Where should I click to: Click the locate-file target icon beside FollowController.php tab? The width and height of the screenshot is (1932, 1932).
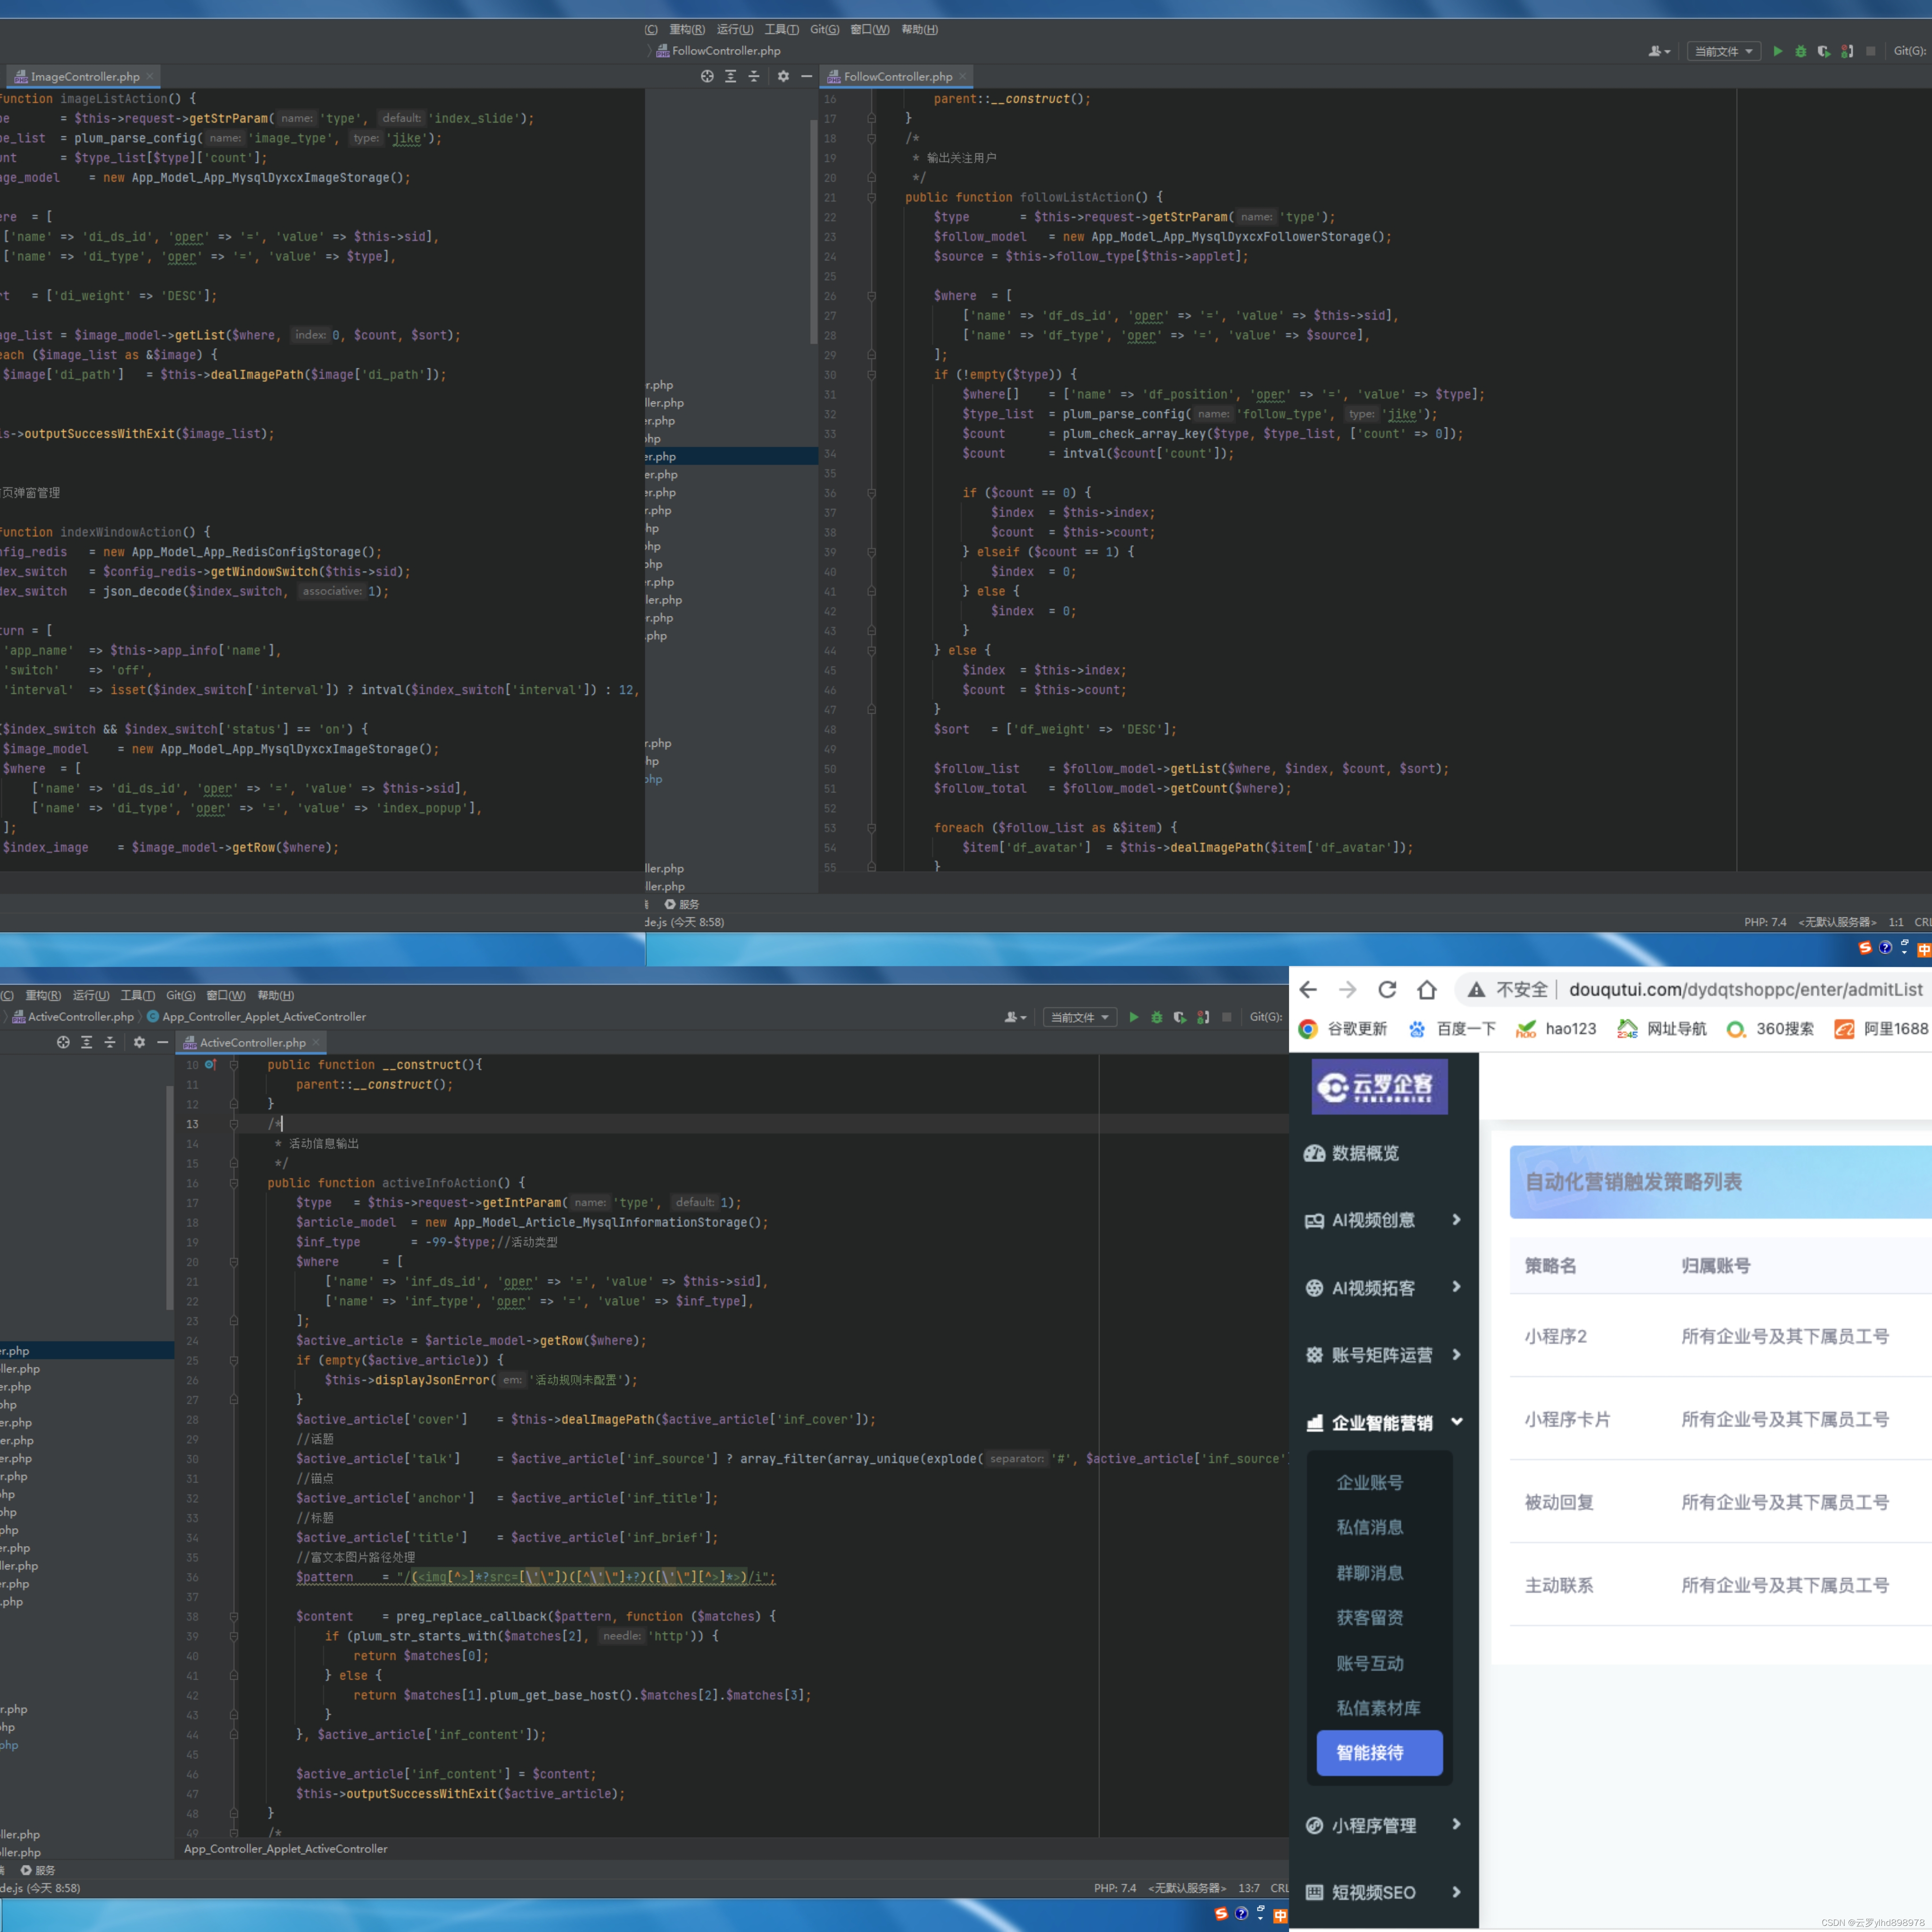(x=707, y=76)
